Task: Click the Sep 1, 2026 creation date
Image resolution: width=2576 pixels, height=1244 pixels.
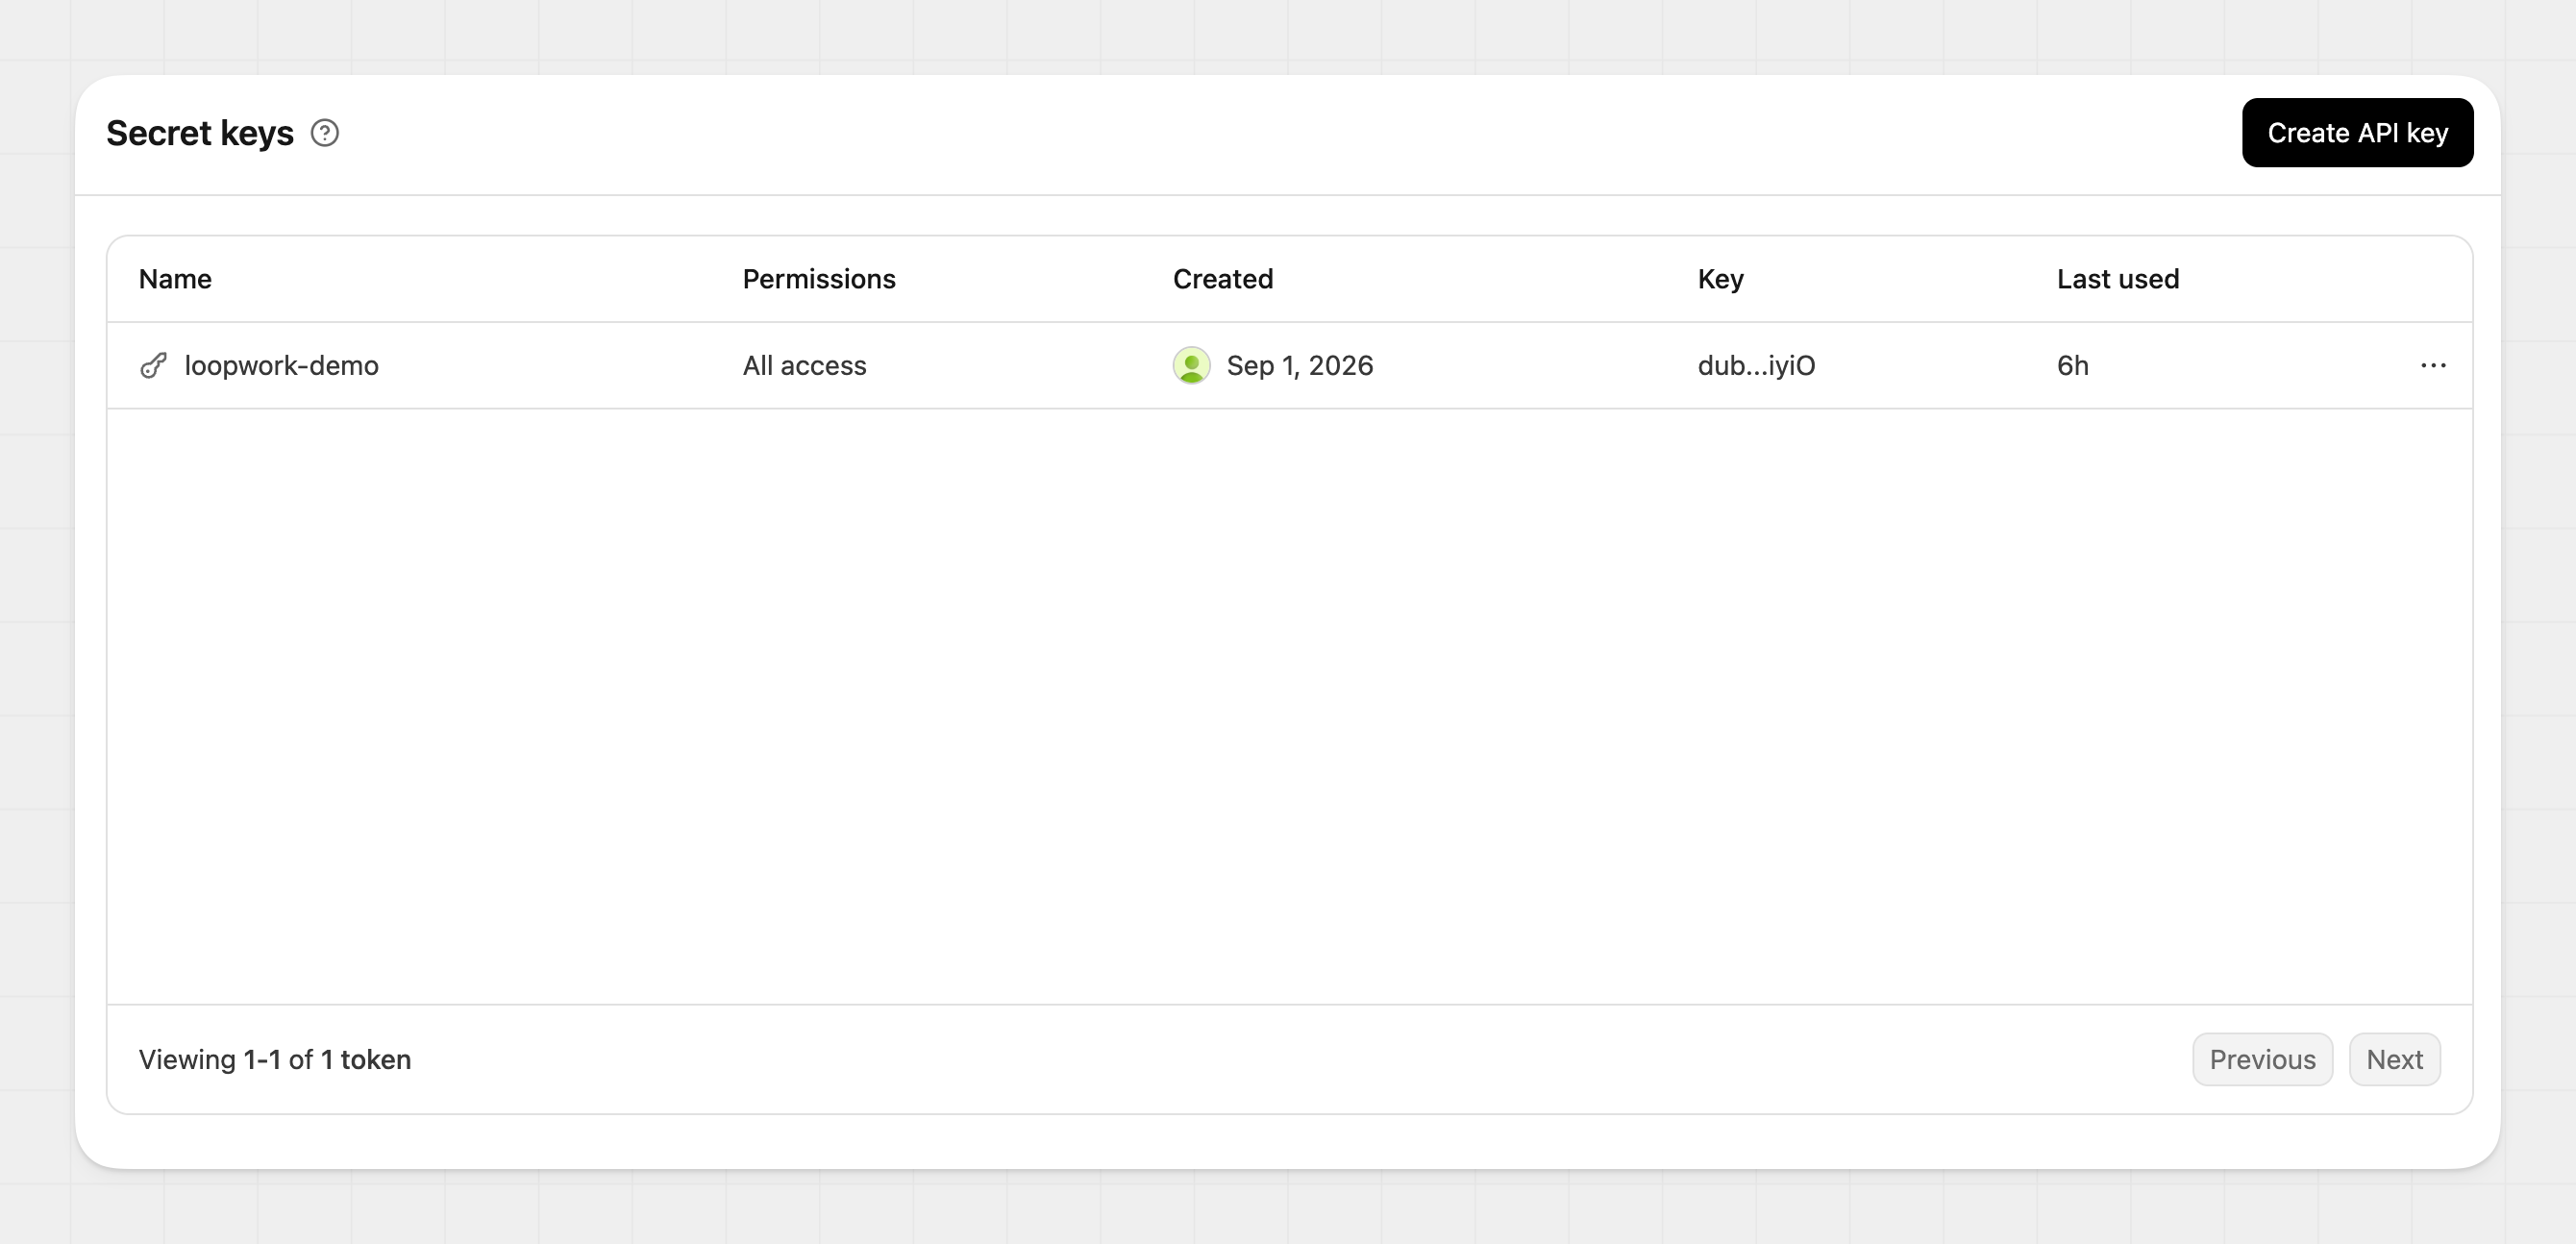Action: coord(1300,366)
